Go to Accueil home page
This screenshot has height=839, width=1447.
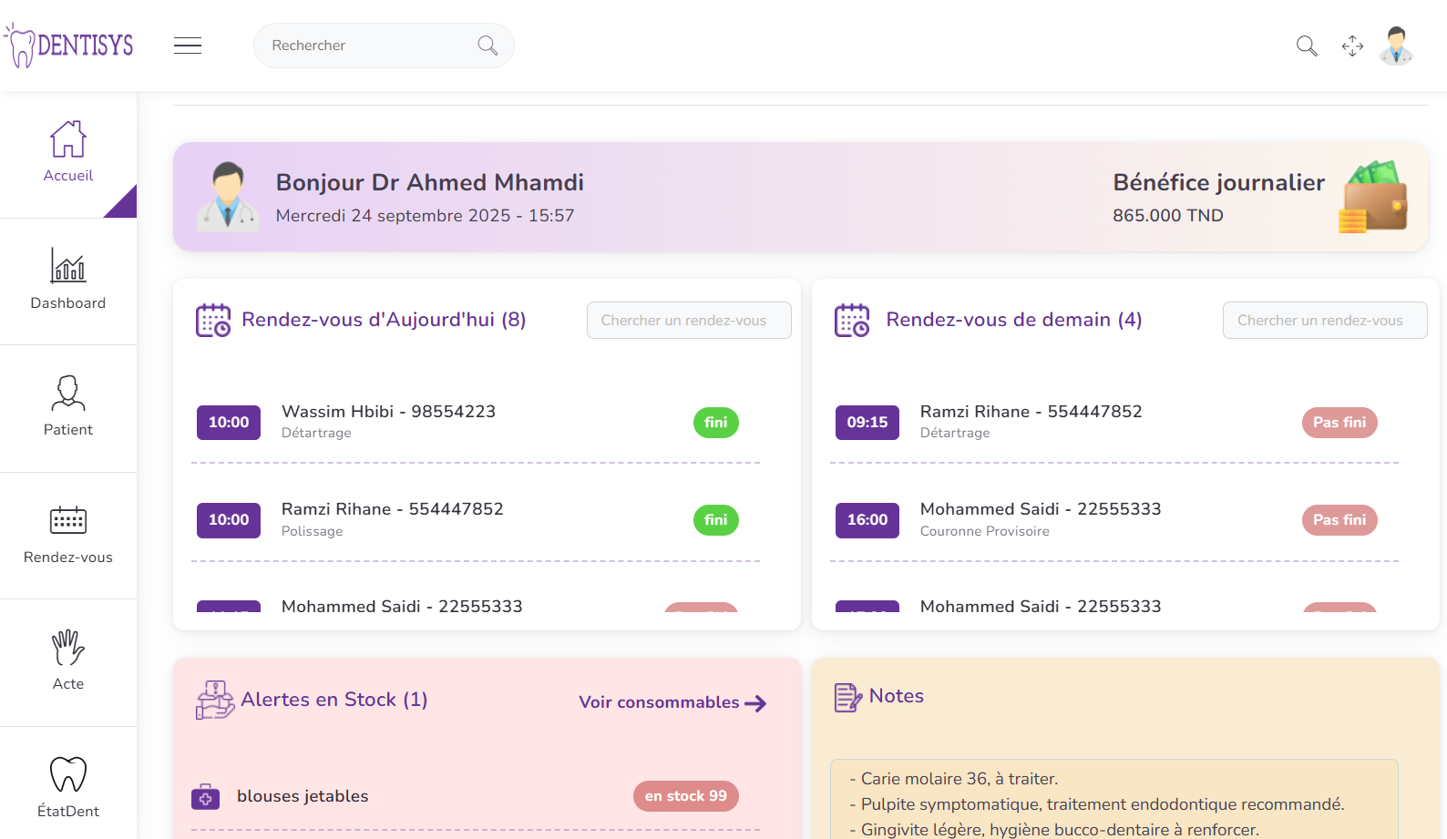tap(68, 153)
